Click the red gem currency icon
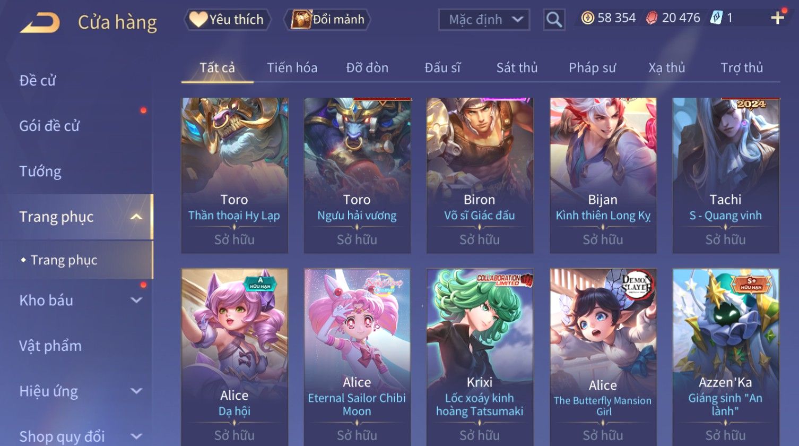799x446 pixels. coord(652,18)
